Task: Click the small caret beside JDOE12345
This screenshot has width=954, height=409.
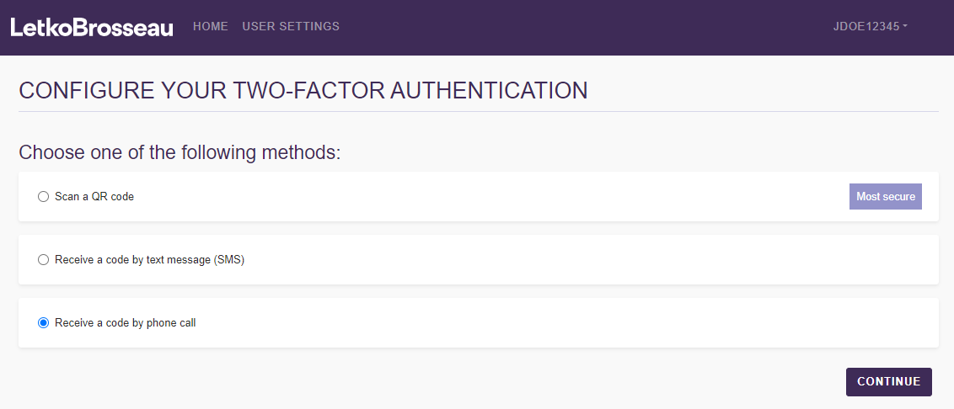Action: coord(905,26)
